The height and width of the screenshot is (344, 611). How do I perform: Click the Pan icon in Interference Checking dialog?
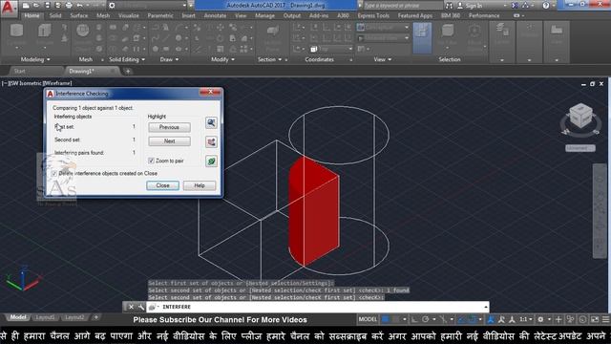[x=211, y=142]
